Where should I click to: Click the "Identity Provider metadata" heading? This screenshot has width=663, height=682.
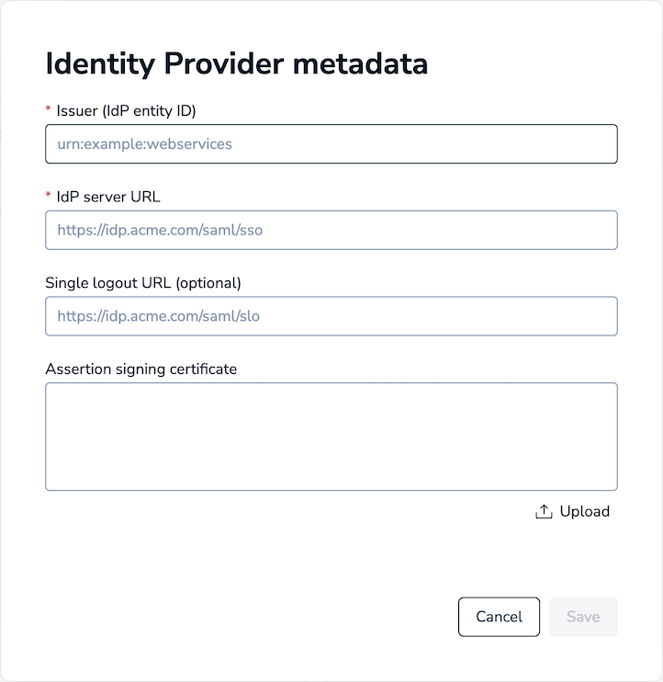pos(236,63)
